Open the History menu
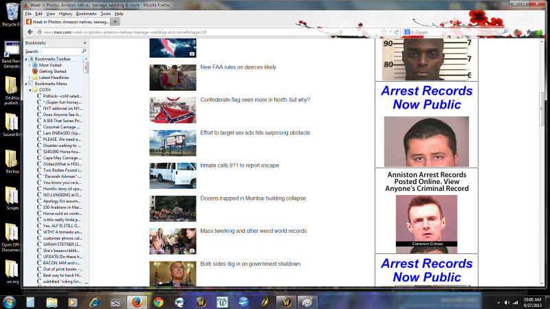The image size is (550, 309). tap(65, 14)
